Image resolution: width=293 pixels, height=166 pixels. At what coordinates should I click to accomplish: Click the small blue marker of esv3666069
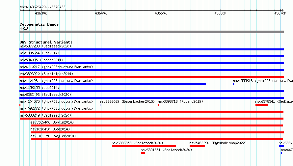tap(100, 105)
